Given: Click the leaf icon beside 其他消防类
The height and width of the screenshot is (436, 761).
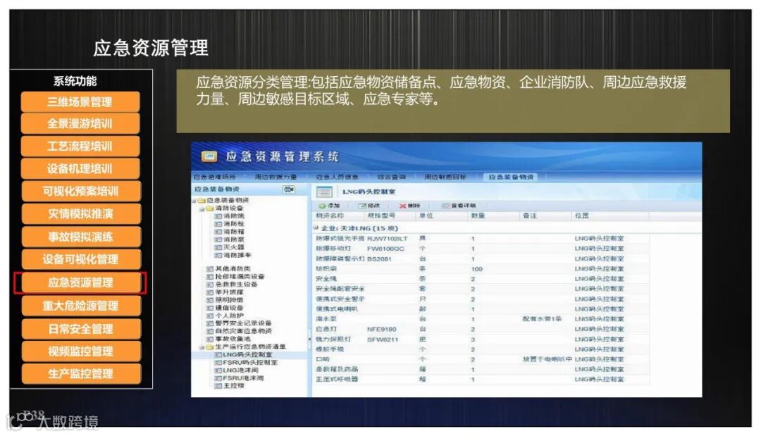Looking at the screenshot, I should coord(210,268).
